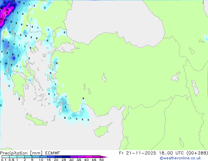Screen dimensions: 208x161
Task: Click the legend value label 25
Action: click(64, 160)
